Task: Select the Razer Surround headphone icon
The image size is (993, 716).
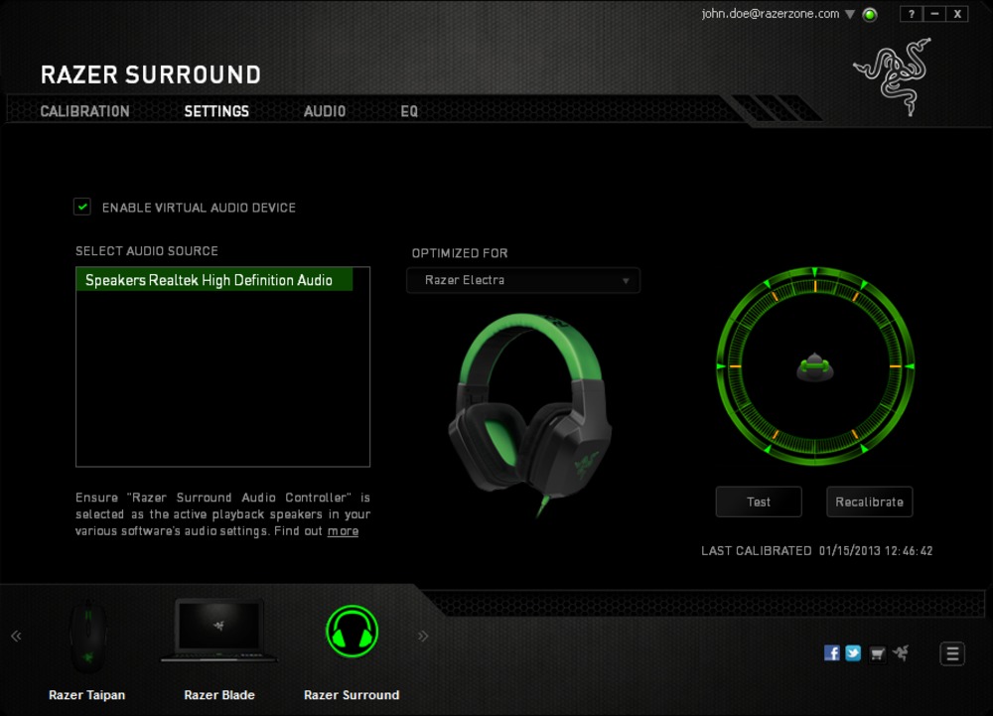Action: click(353, 632)
